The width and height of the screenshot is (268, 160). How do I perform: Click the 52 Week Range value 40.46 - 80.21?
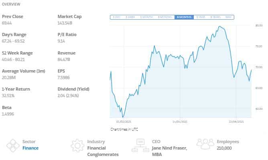[13, 59]
